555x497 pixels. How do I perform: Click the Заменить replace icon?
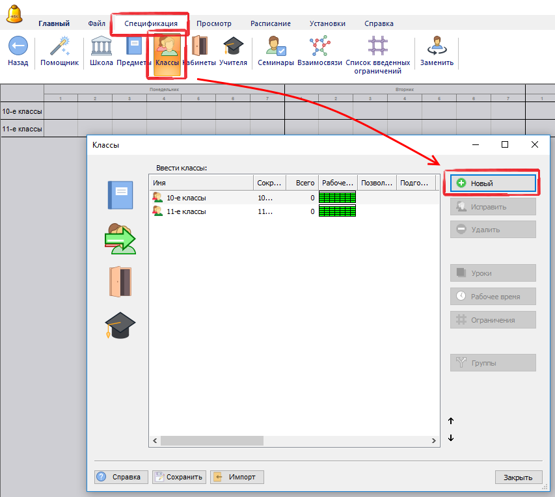[437, 47]
